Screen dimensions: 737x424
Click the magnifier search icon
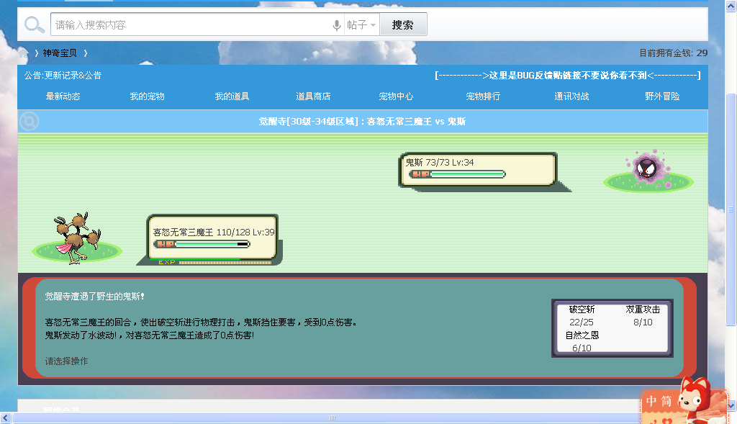point(34,24)
